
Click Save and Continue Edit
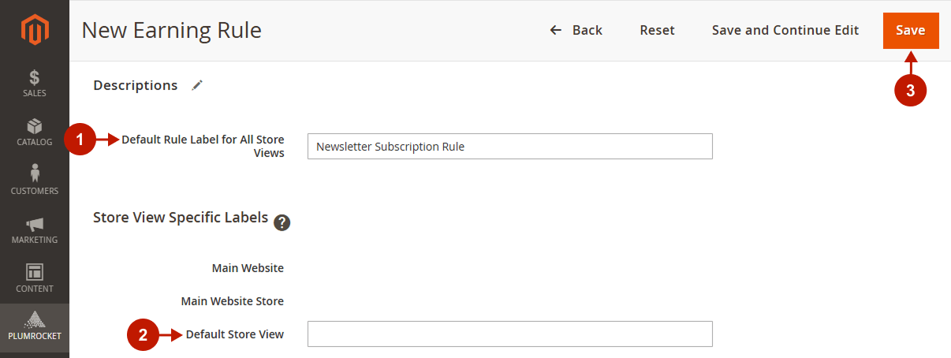(x=785, y=30)
